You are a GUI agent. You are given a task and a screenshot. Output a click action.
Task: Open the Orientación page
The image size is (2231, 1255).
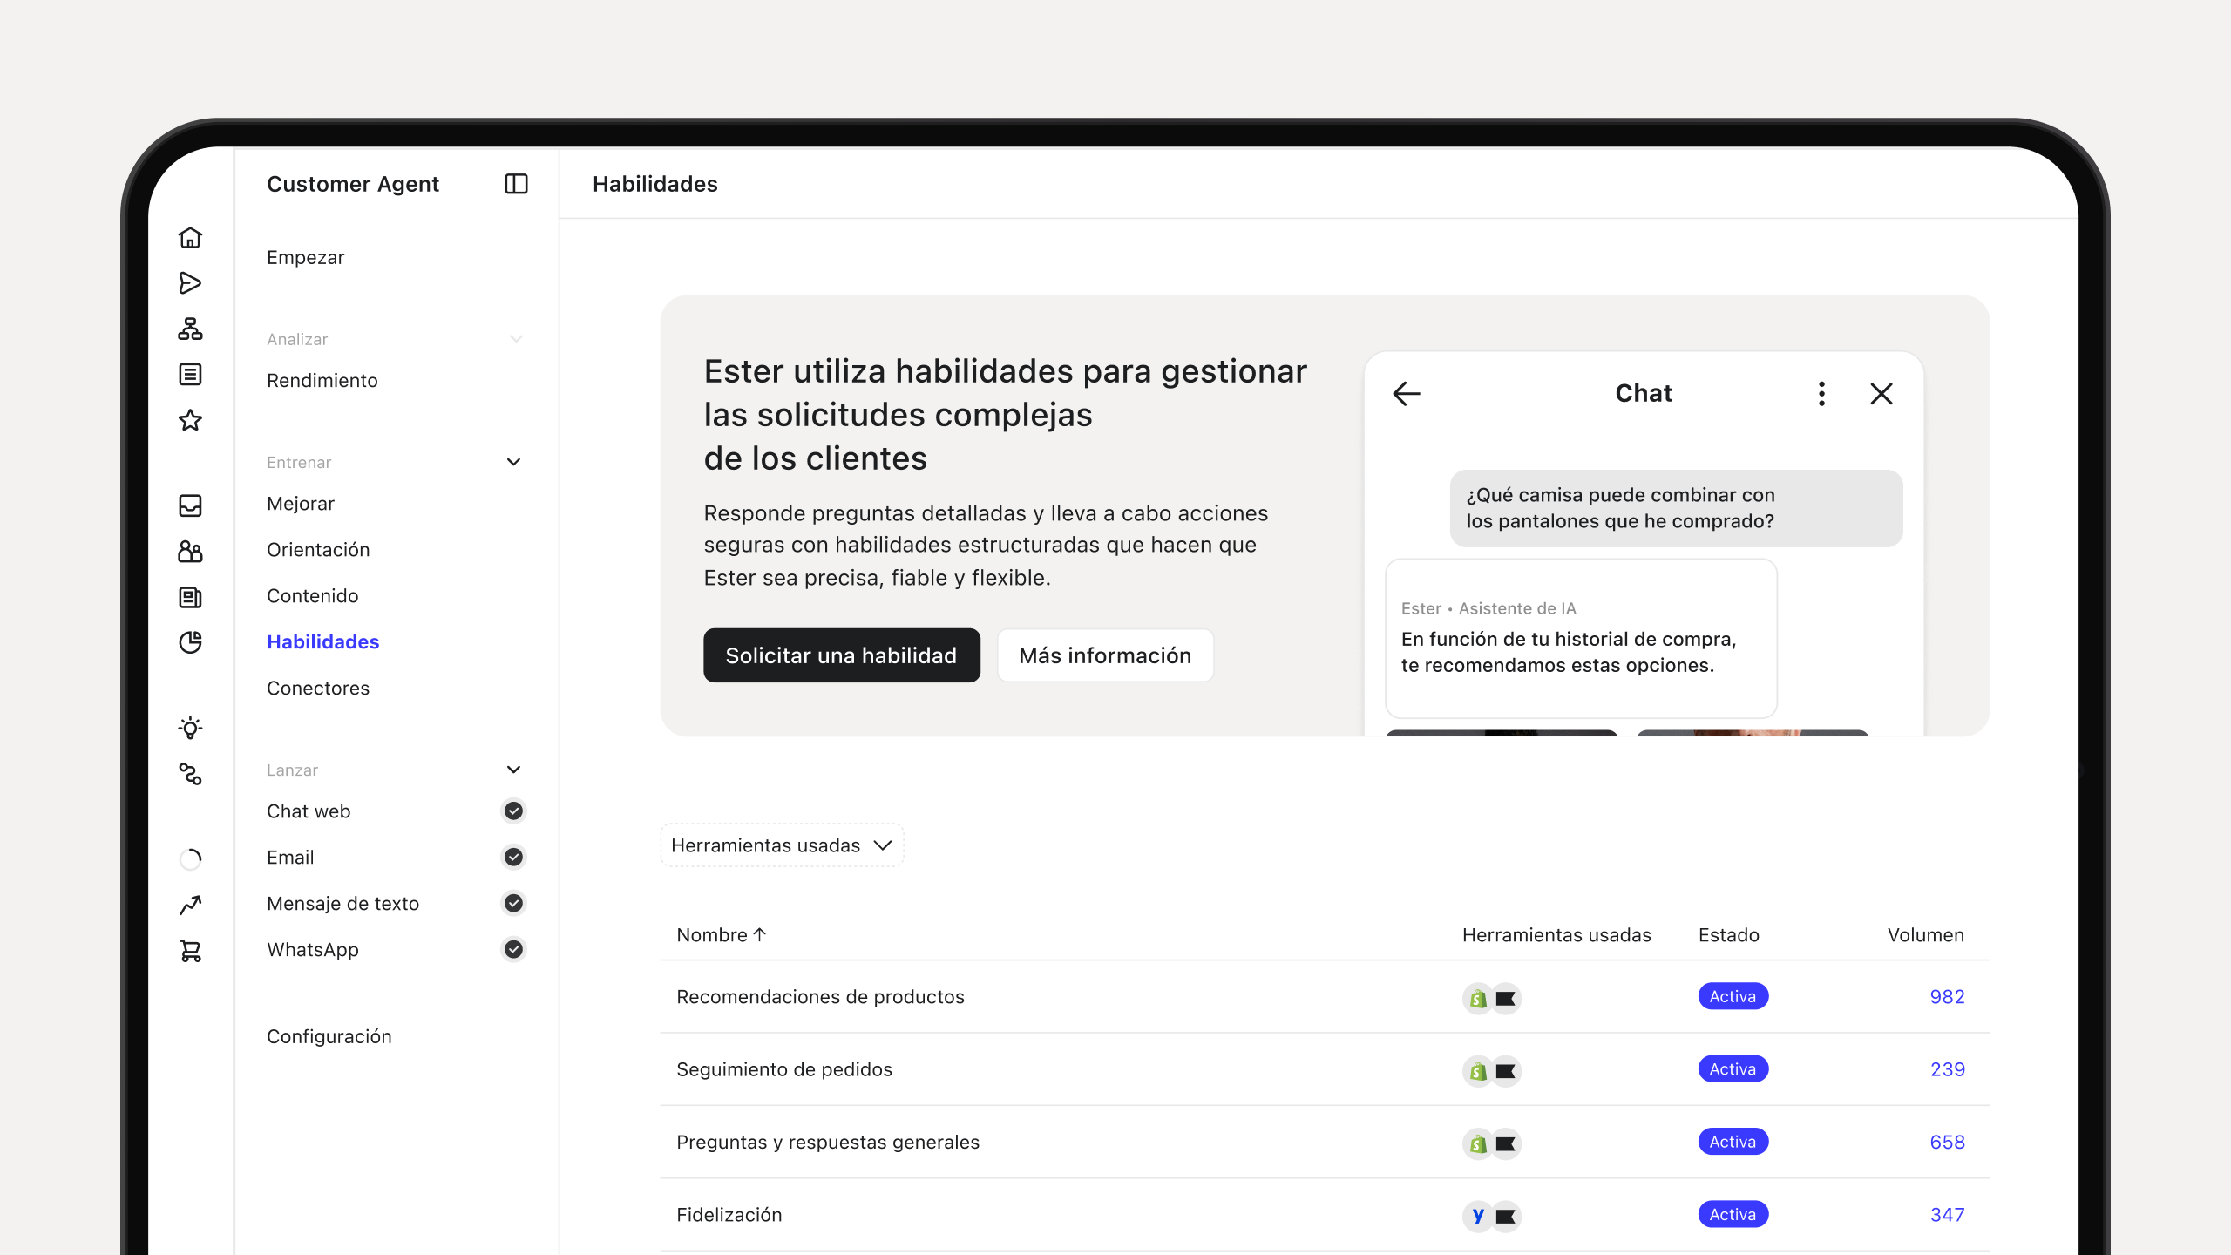318,550
